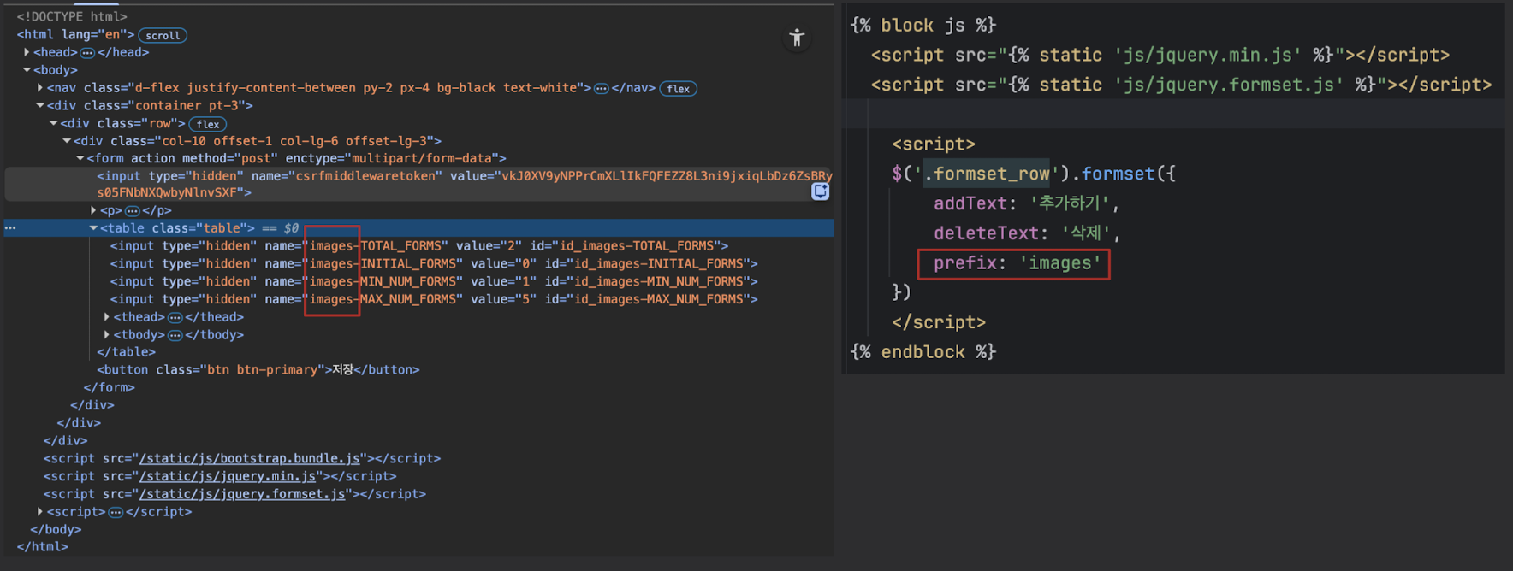Click the closing </script> line in editor
Viewport: 1513px width, 571px height.
pos(939,323)
